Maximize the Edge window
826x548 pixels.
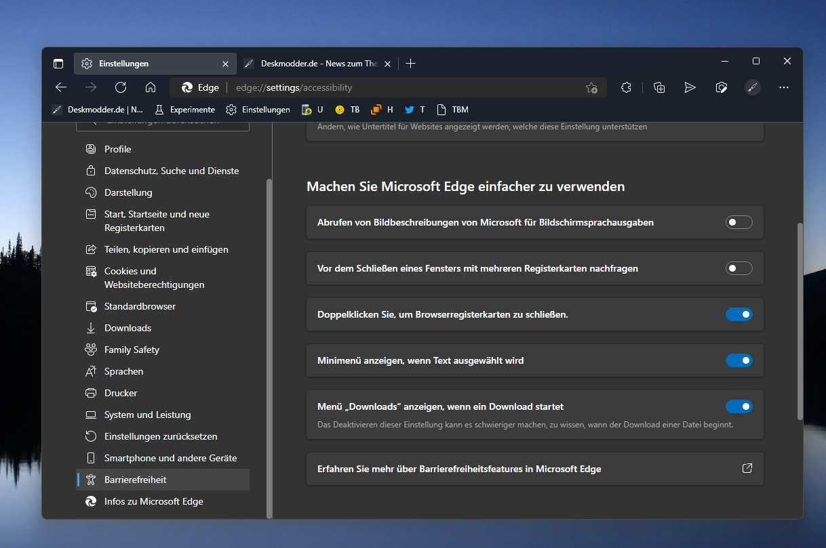pos(756,61)
